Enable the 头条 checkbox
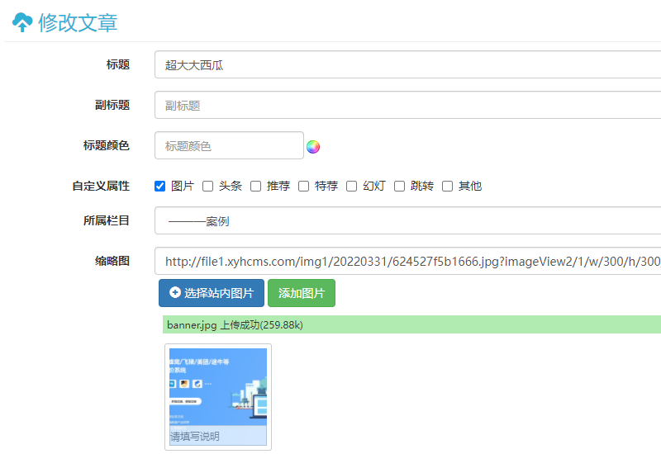The image size is (661, 454). pyautogui.click(x=208, y=187)
